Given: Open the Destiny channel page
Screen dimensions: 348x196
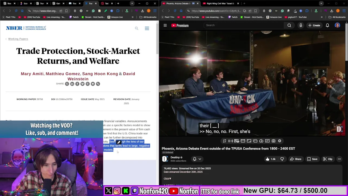Looking at the screenshot, I should point(175,157).
